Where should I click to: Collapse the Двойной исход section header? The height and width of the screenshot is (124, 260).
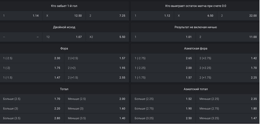tap(64, 27)
